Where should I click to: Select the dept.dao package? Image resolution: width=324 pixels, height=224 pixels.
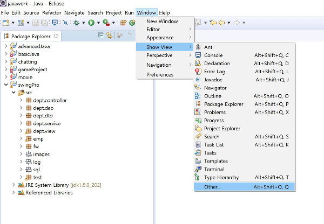43,108
